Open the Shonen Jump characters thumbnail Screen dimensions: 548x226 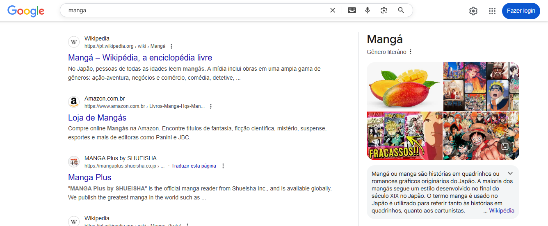(481, 136)
